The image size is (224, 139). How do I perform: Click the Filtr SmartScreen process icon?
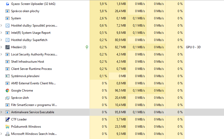click(8, 105)
